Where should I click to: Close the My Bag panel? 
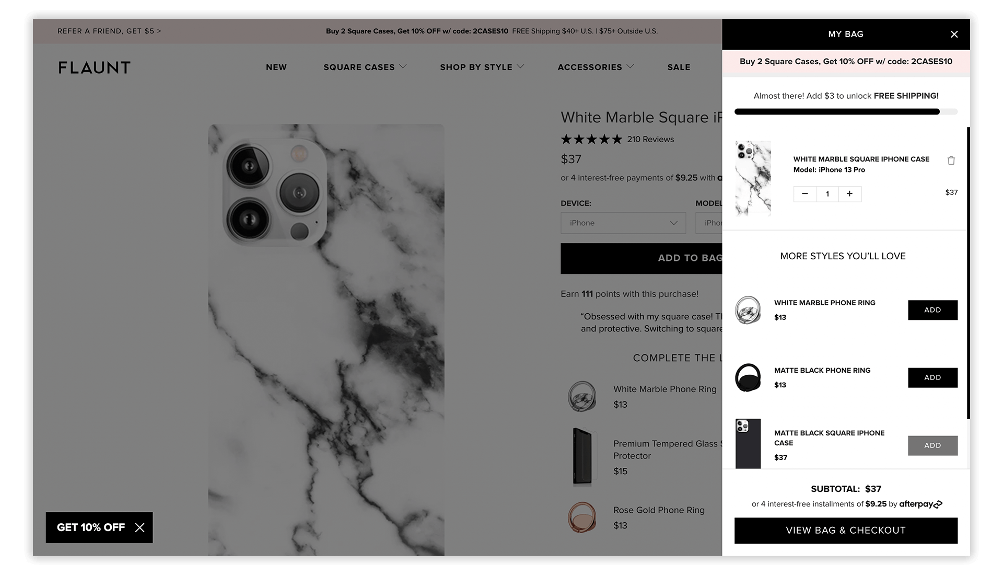click(954, 34)
